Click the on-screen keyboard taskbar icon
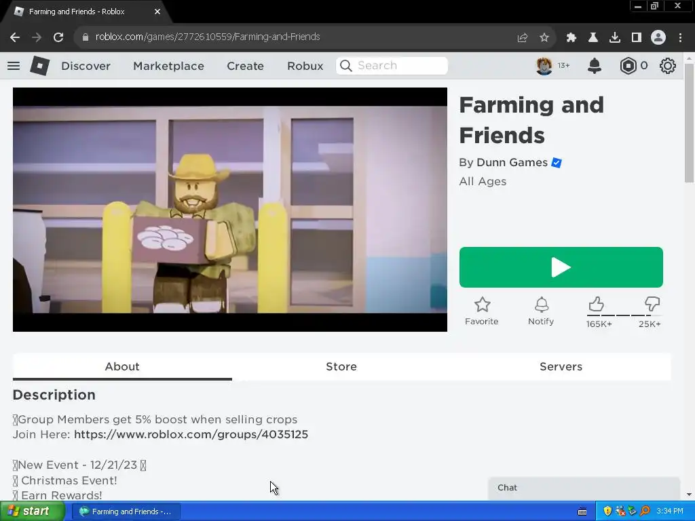Viewport: 695px width, 521px height. coord(582,512)
